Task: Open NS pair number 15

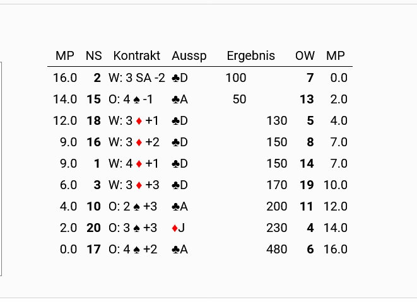Action: click(x=93, y=100)
